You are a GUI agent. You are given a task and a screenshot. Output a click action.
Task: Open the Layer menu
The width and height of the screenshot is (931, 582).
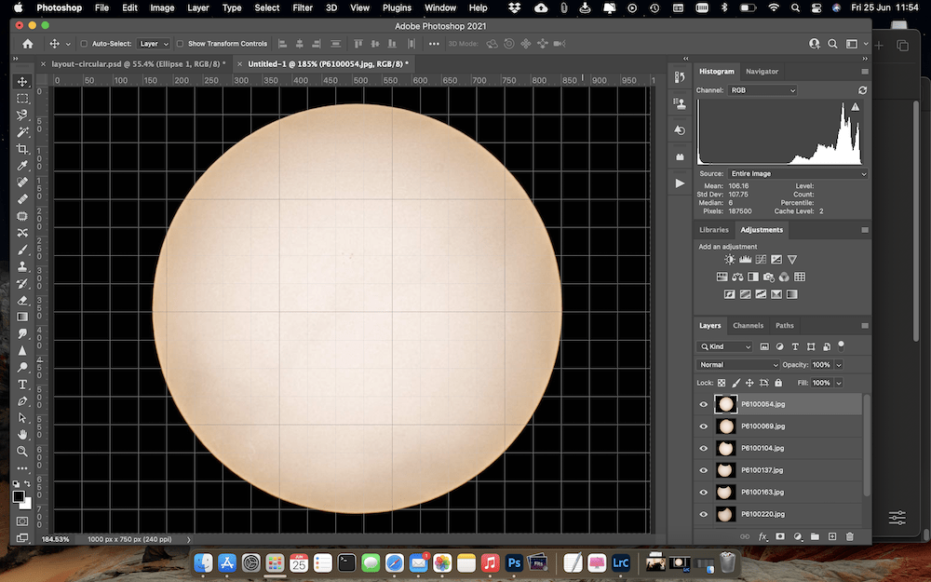tap(197, 7)
